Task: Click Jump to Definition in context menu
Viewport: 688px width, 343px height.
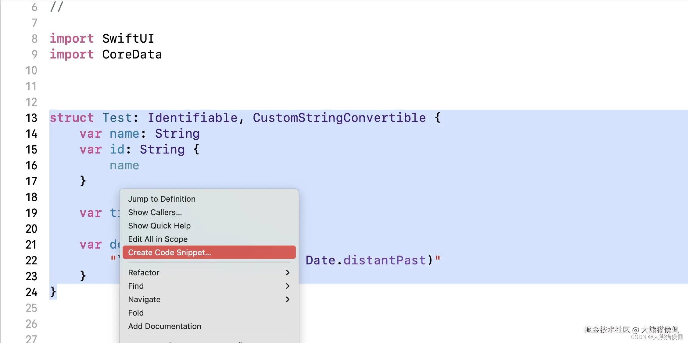Action: click(x=162, y=199)
